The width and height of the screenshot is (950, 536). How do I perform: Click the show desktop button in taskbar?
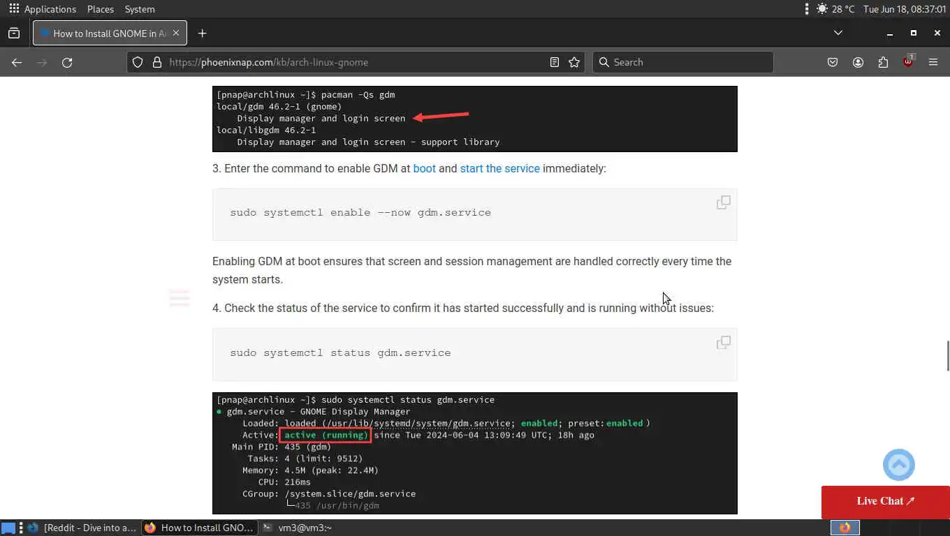pos(8,528)
